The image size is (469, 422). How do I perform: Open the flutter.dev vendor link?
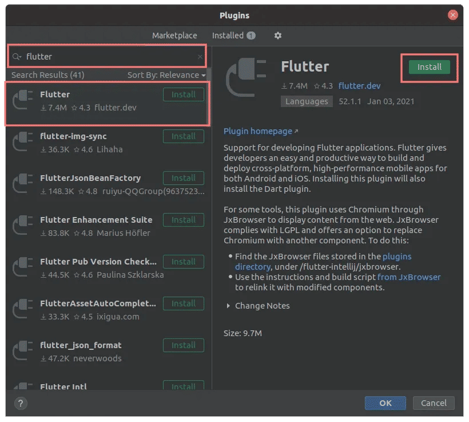(359, 86)
